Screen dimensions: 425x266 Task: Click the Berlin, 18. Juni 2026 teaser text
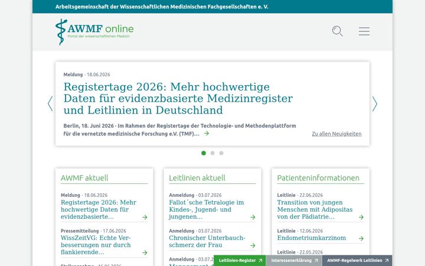(179, 129)
